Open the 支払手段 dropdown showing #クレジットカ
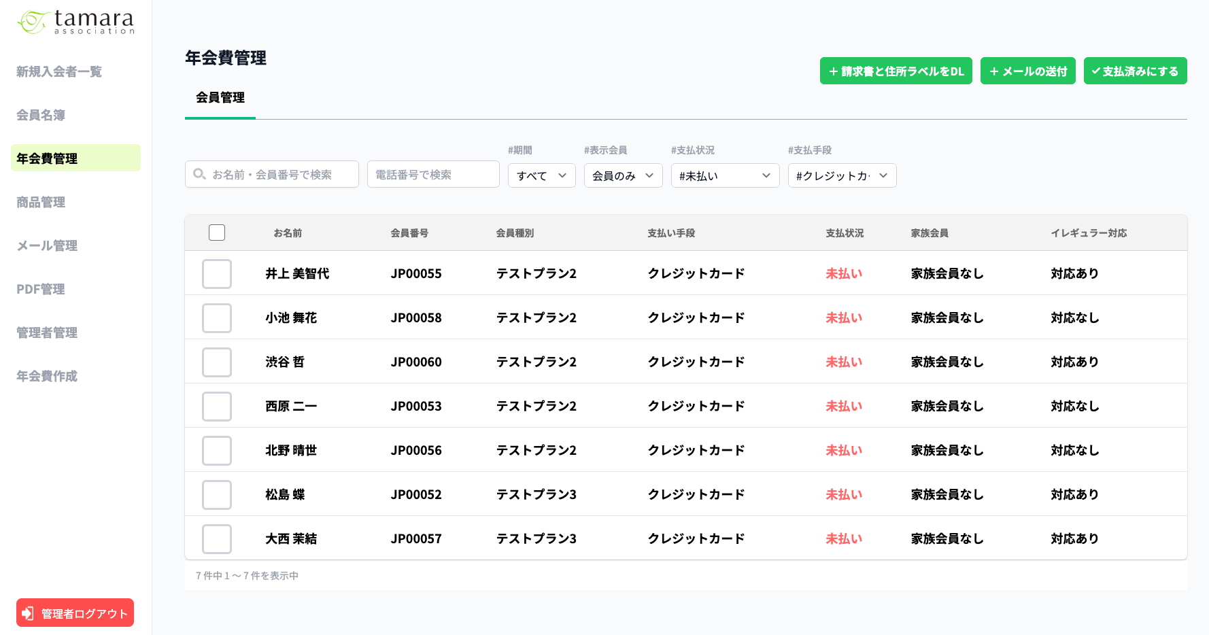The height and width of the screenshot is (635, 1209). pyautogui.click(x=842, y=175)
